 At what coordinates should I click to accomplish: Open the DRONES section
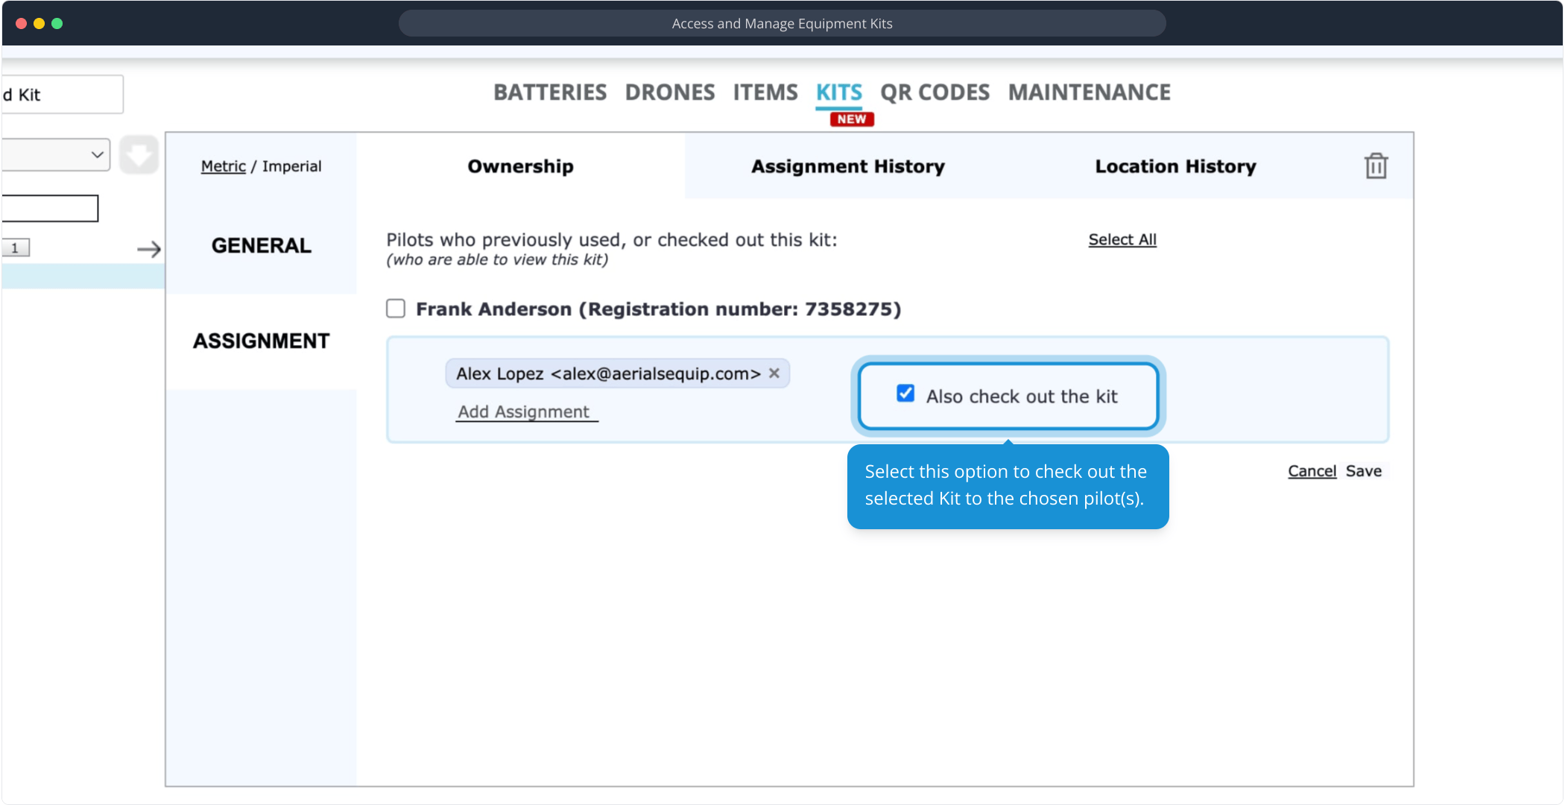(669, 92)
